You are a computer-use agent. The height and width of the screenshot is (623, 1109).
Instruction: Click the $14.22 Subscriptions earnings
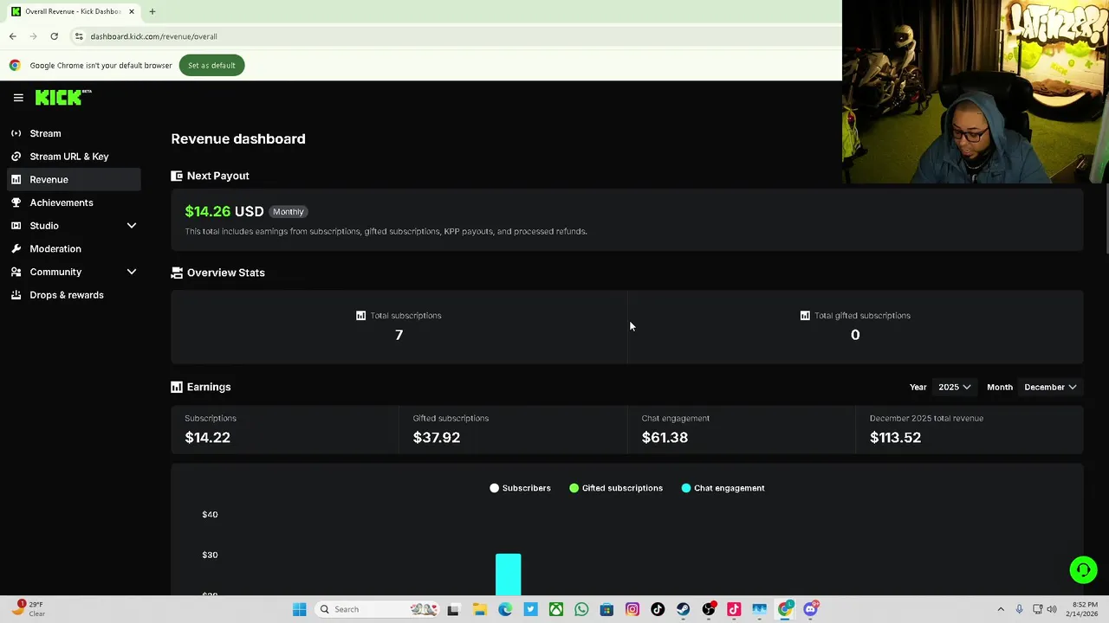(x=207, y=437)
